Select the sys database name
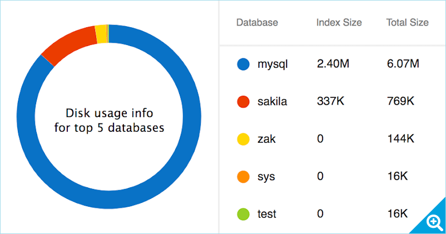This screenshot has width=446, height=234. click(266, 177)
